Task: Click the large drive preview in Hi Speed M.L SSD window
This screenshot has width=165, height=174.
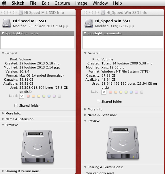Action: (37, 147)
